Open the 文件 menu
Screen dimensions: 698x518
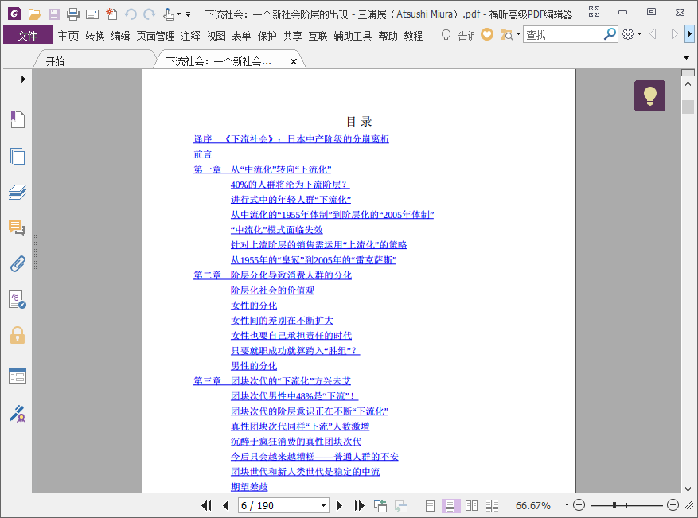28,35
